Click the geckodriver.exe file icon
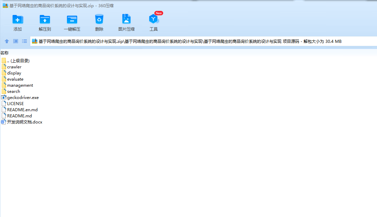This screenshot has height=217, width=377. pyautogui.click(x=4, y=97)
